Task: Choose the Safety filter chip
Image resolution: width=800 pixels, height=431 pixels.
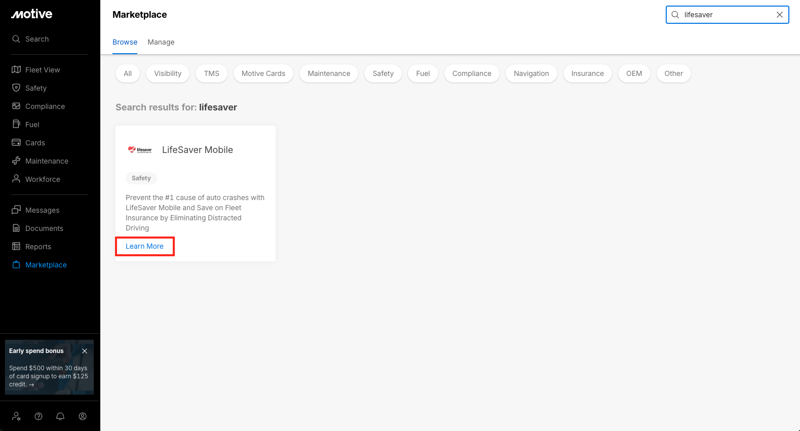Action: point(383,73)
